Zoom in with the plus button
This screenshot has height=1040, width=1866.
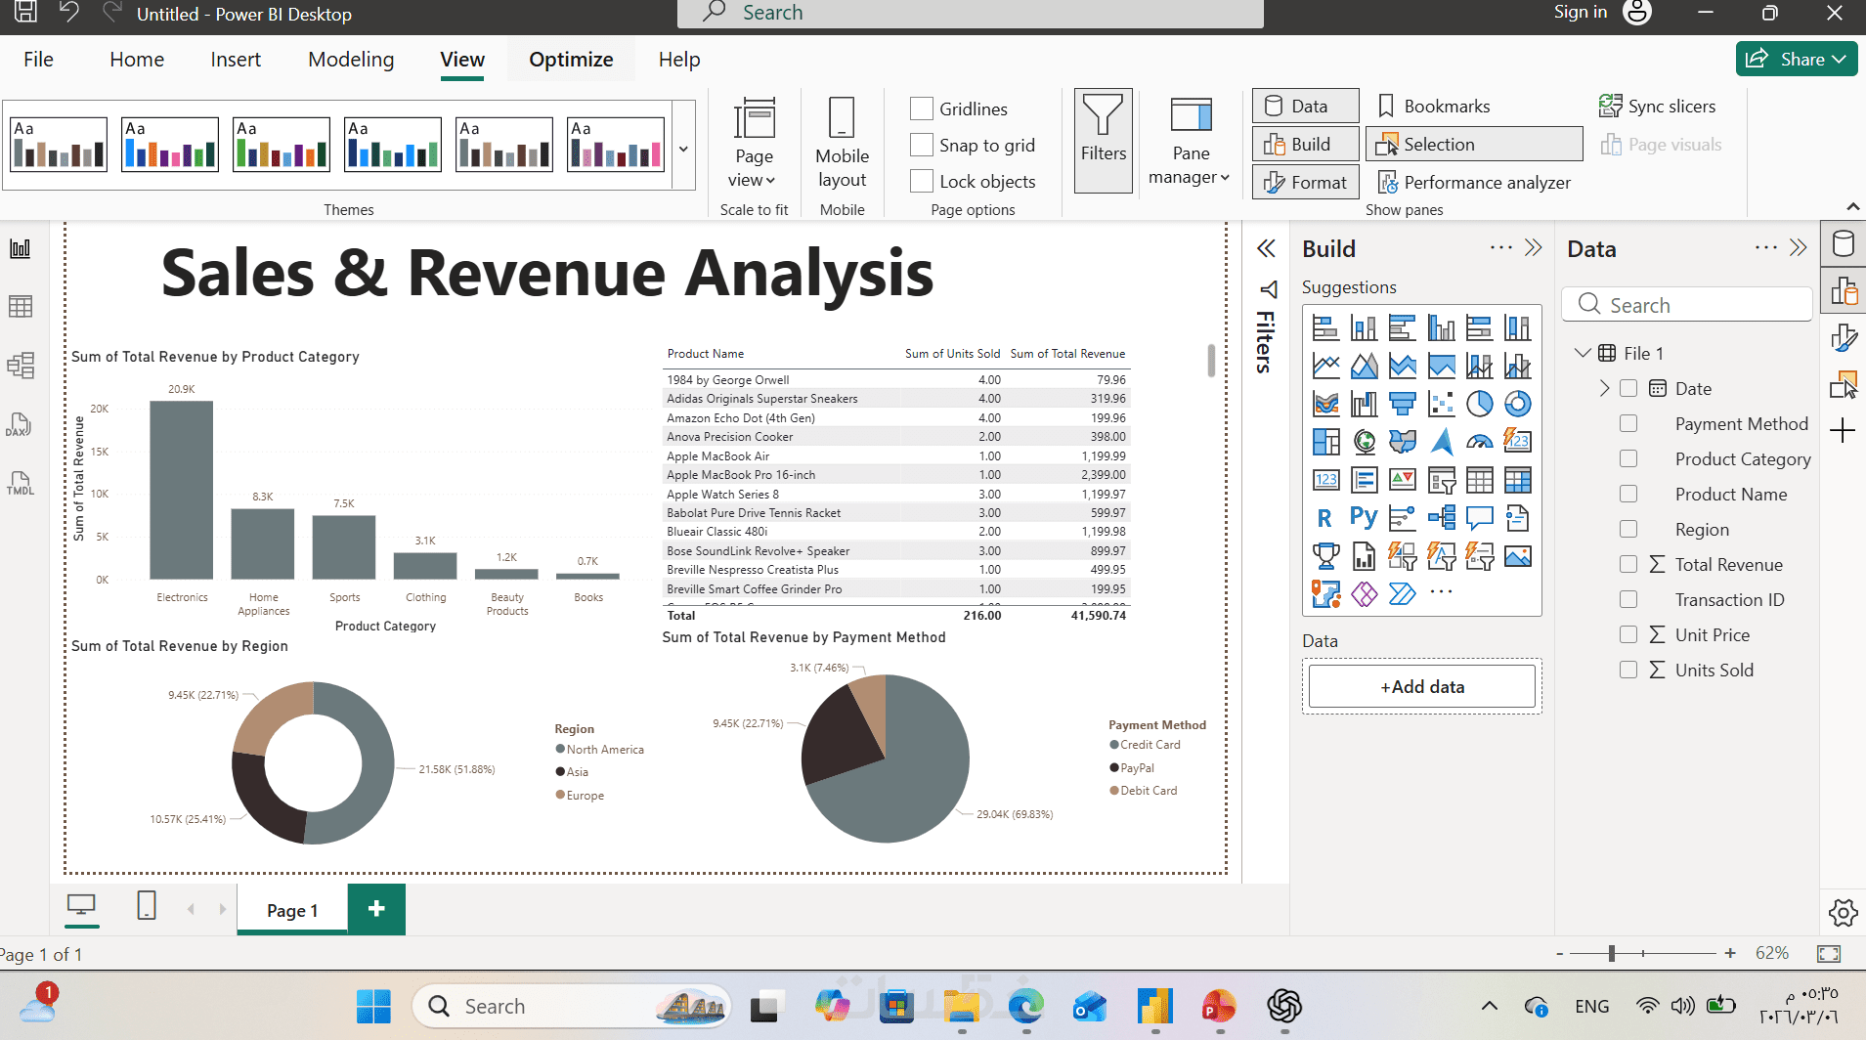1730,953
